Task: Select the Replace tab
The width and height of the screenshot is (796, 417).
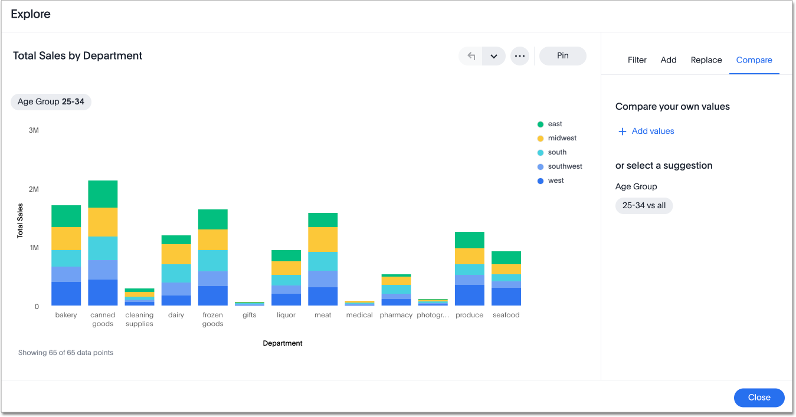Action: [x=706, y=60]
